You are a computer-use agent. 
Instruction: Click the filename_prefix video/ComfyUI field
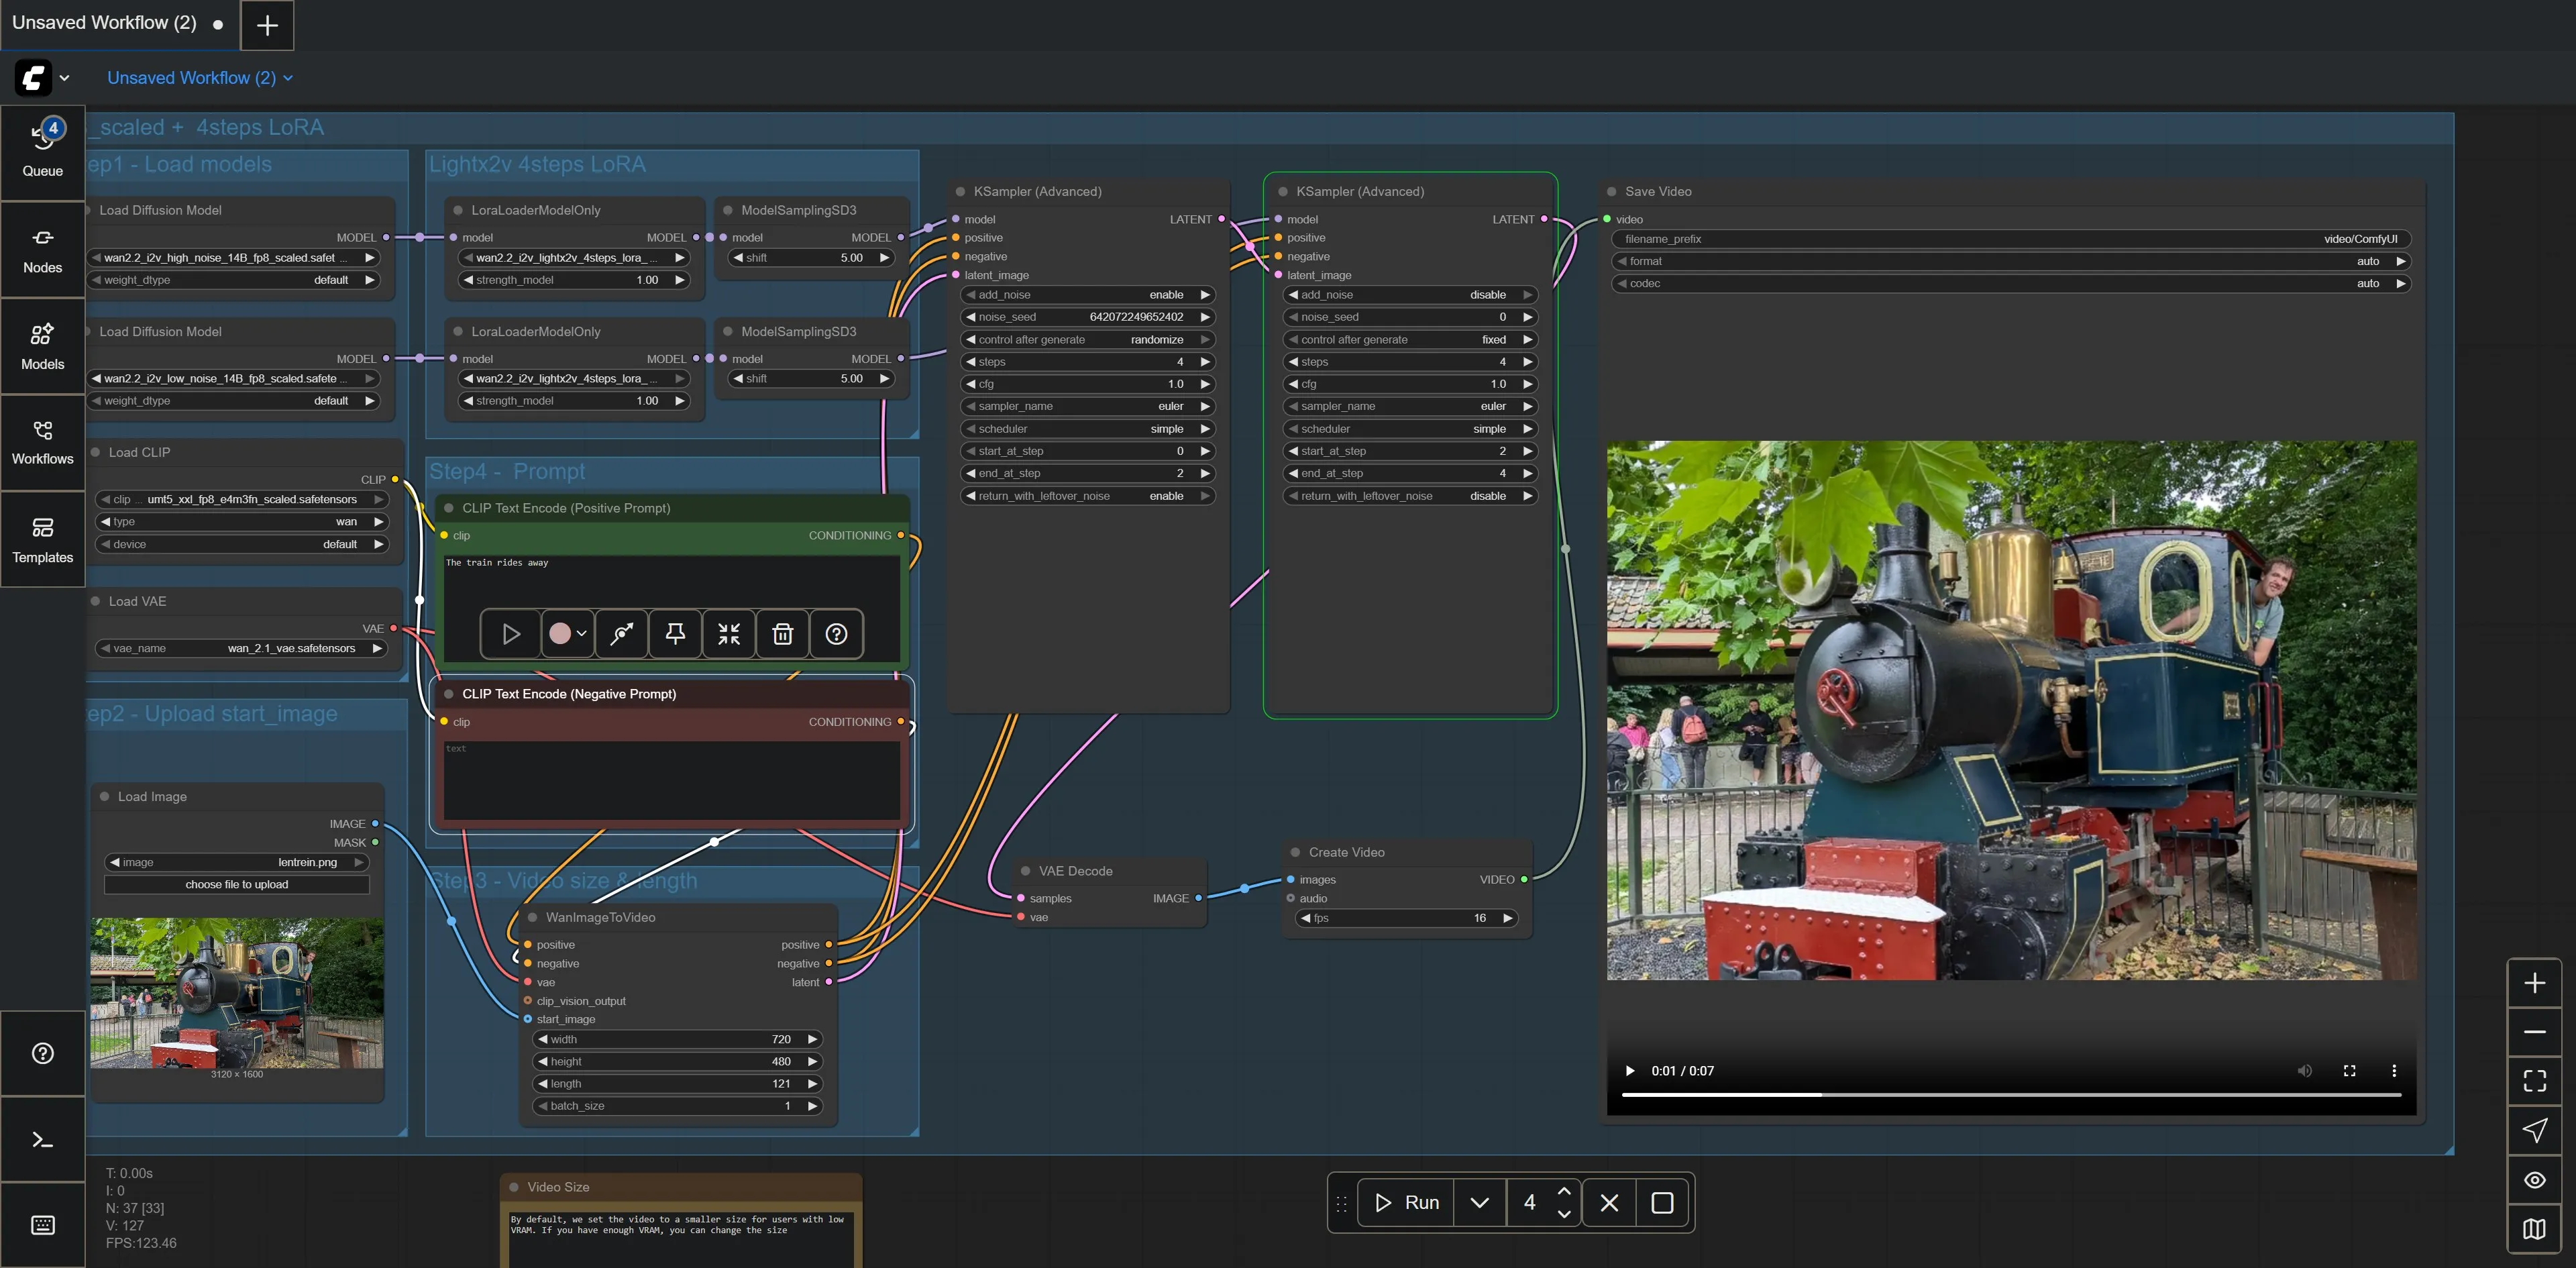click(x=2011, y=239)
